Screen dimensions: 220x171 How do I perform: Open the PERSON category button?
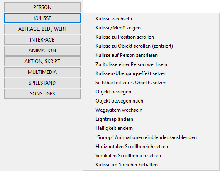pyautogui.click(x=42, y=7)
